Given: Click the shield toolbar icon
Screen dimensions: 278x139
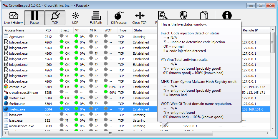Looking at the screenshot, I should point(183,15).
